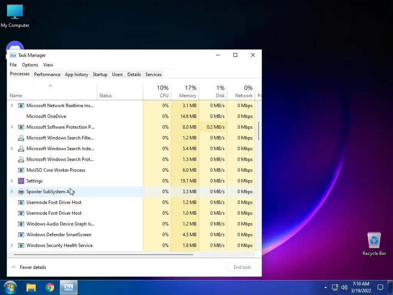The height and width of the screenshot is (295, 393).
Task: Show hidden system tray icons
Action: [325, 287]
